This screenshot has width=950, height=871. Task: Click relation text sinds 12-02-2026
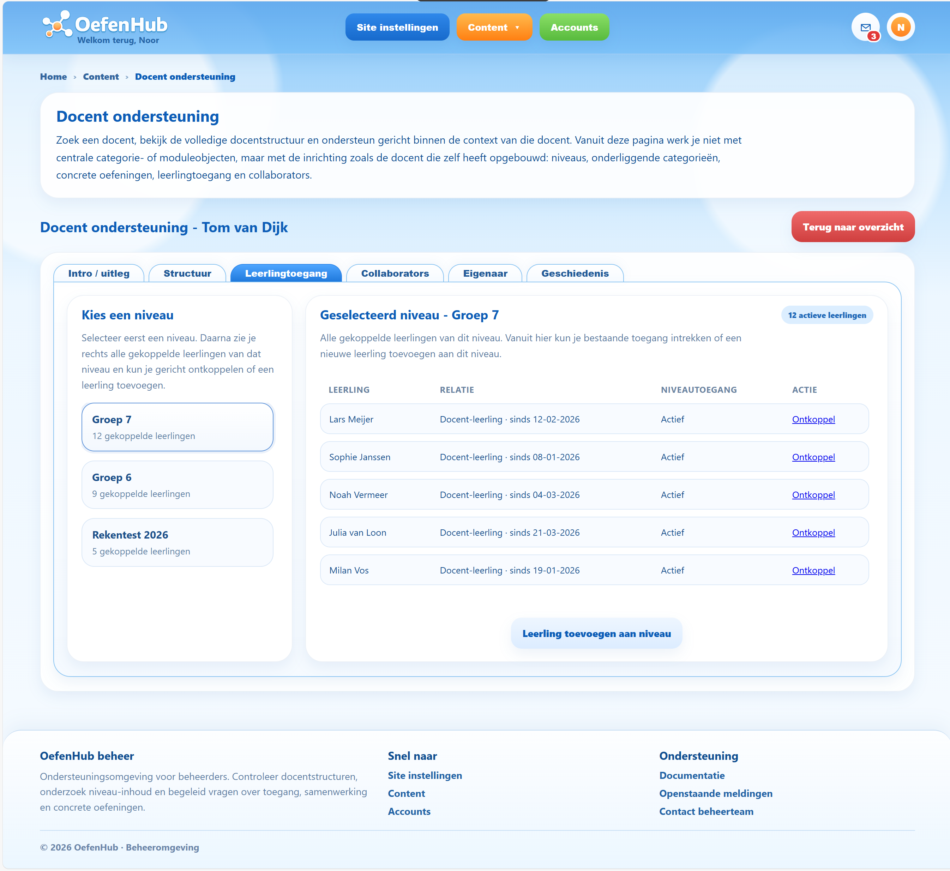tap(544, 419)
